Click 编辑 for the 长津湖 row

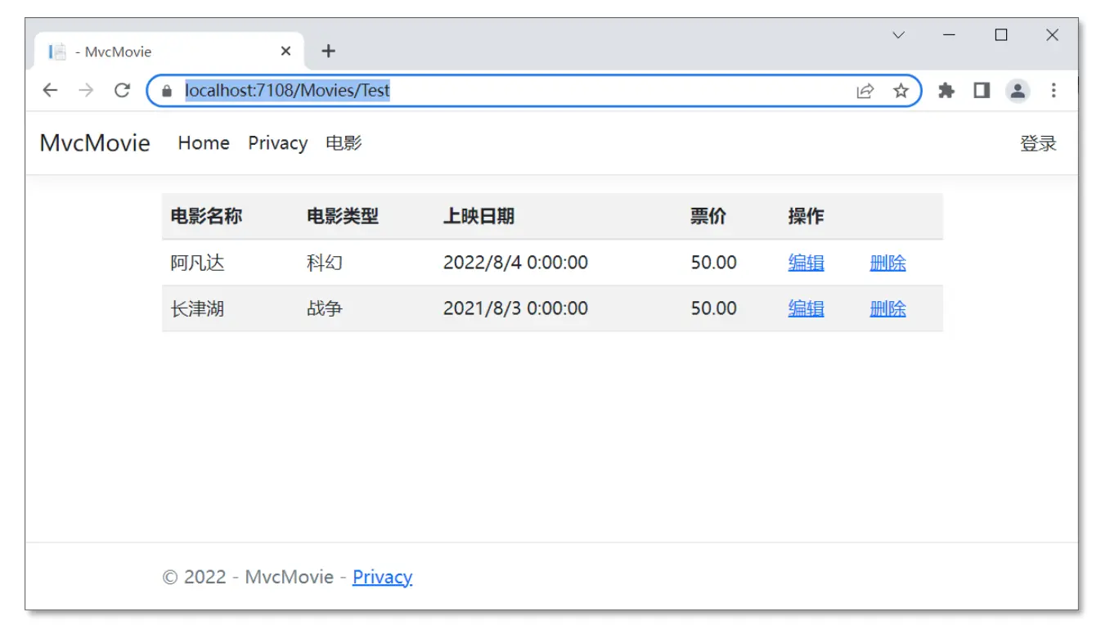click(x=806, y=308)
